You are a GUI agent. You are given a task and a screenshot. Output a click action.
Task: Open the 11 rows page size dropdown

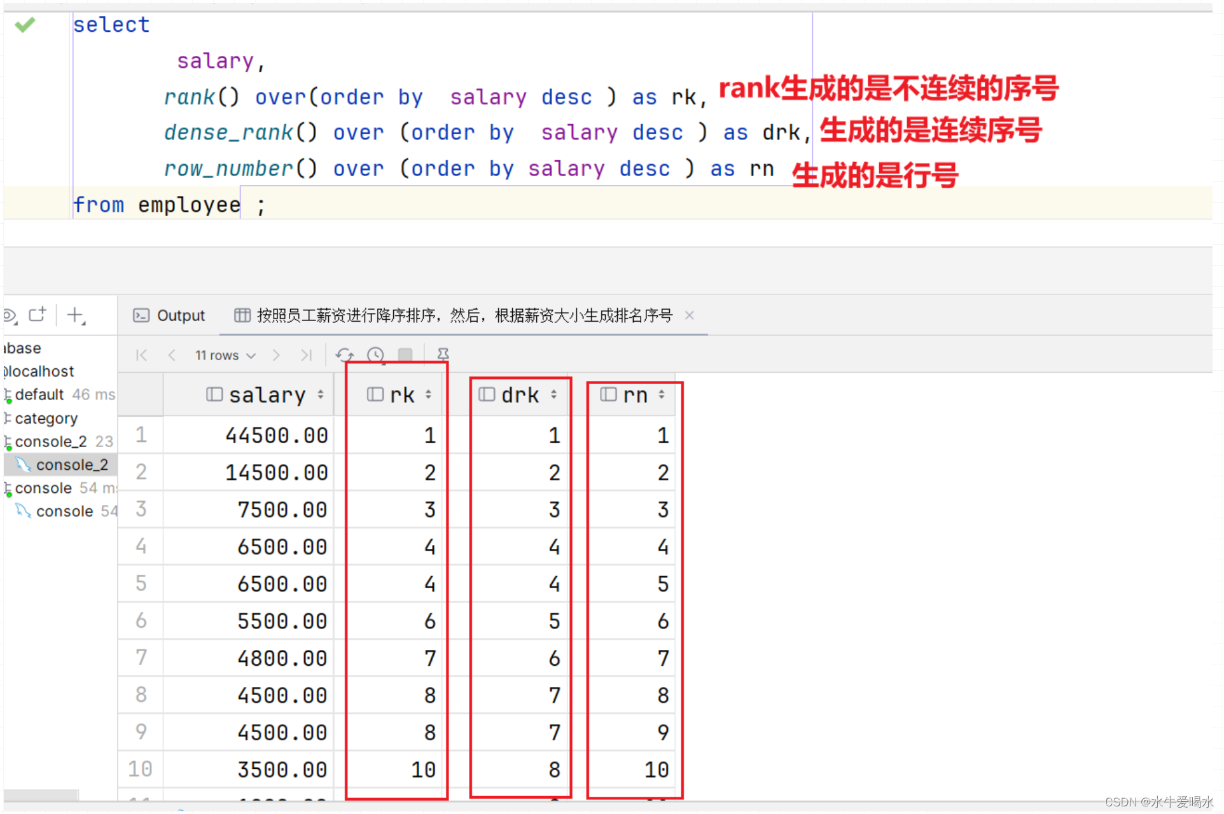click(x=225, y=355)
